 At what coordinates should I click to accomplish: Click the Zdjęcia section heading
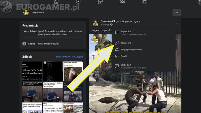[27, 57]
